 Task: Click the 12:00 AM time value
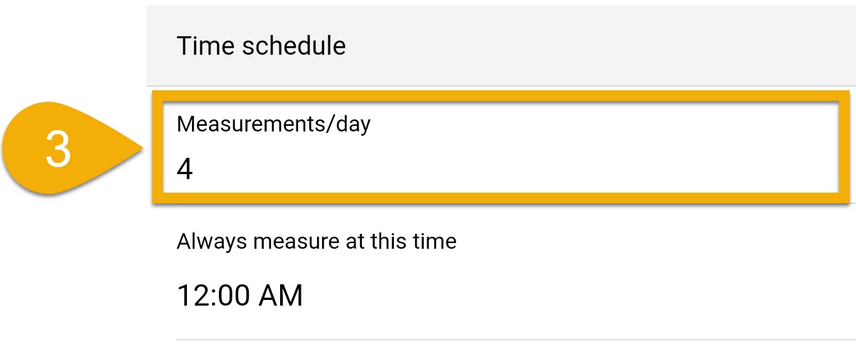pyautogui.click(x=240, y=295)
